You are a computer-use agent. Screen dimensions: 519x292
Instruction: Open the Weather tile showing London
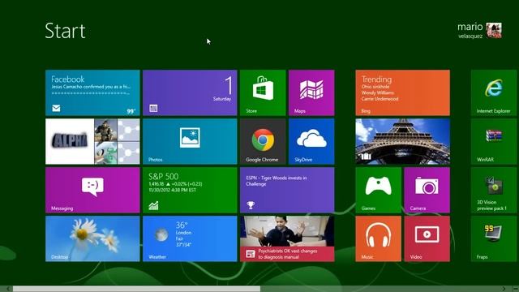point(190,238)
